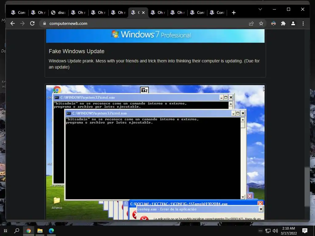Reload the computernewb.com page
Image resolution: width=315 pixels, height=236 pixels.
click(32, 23)
